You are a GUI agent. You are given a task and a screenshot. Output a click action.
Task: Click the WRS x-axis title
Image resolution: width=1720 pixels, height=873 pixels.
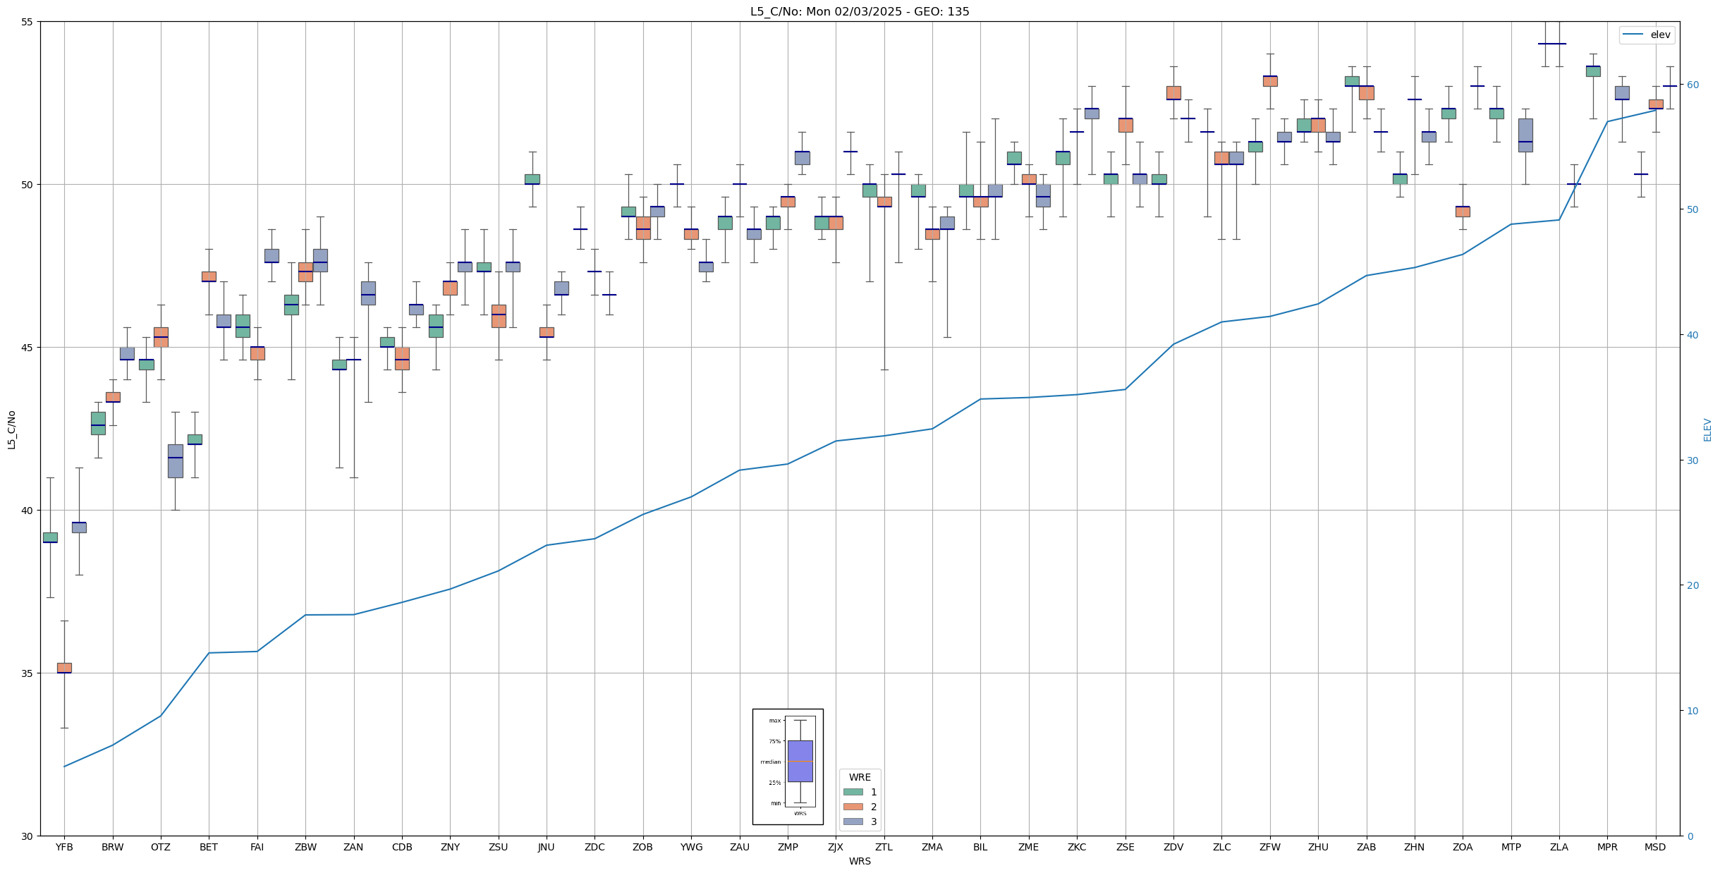pyautogui.click(x=859, y=861)
